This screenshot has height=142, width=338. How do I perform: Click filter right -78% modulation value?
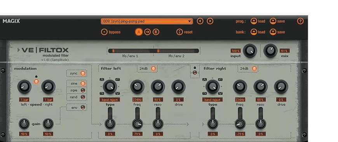point(240,134)
